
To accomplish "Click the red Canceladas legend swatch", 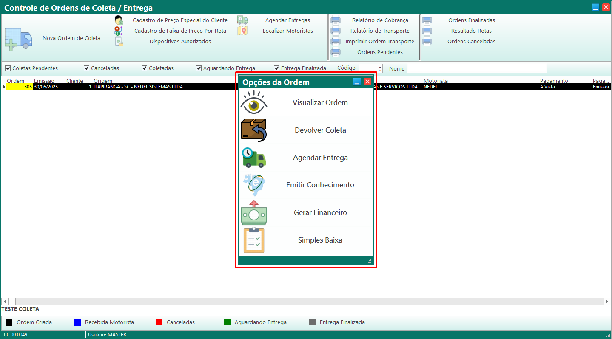I will [159, 322].
